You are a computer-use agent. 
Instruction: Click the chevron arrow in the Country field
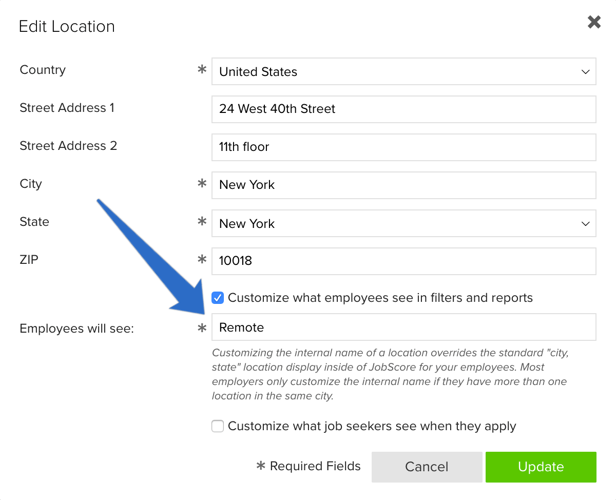point(585,72)
